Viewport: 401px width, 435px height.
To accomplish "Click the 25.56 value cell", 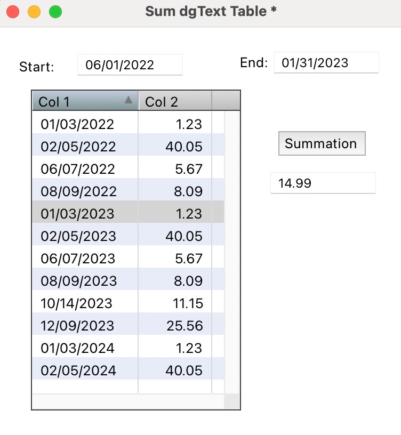I will [185, 326].
